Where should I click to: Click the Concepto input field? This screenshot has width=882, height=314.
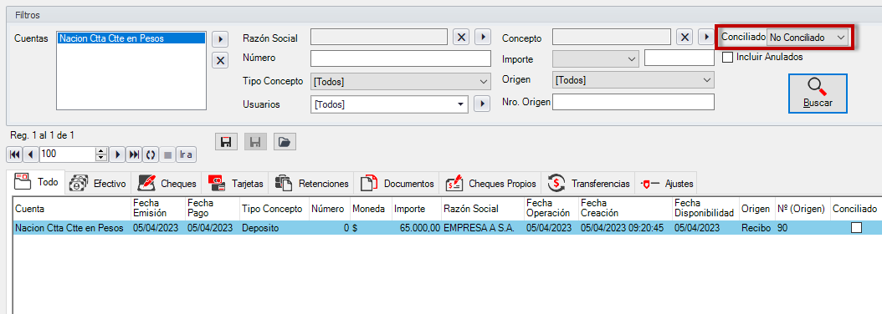tap(612, 37)
